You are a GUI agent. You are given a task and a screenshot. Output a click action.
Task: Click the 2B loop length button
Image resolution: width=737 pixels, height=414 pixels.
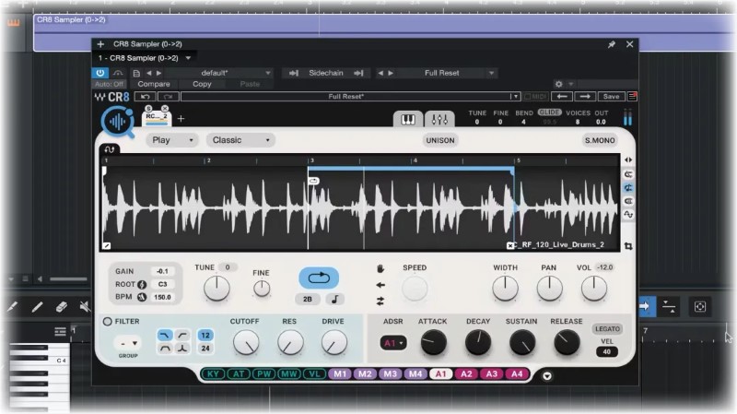[x=308, y=299]
